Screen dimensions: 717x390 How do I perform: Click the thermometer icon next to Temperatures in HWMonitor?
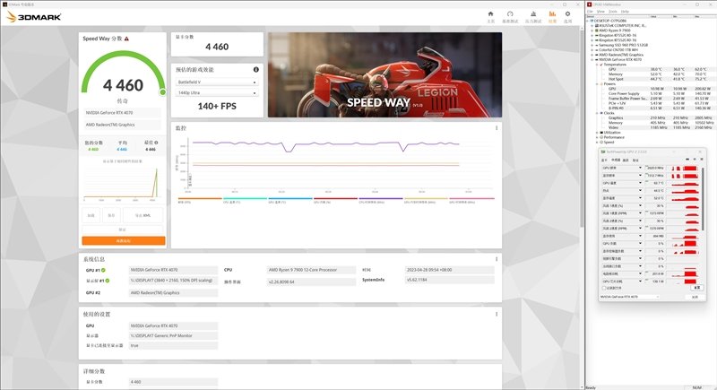pyautogui.click(x=601, y=65)
